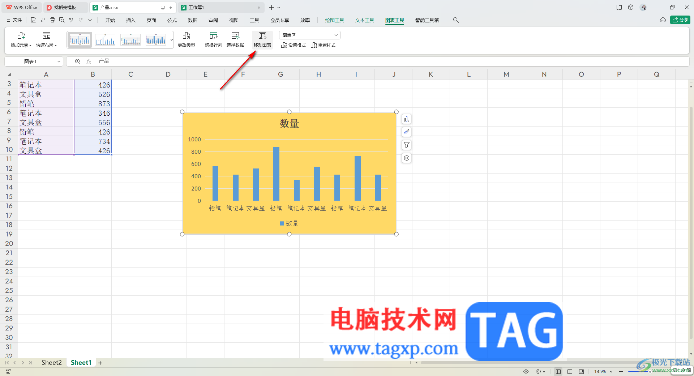
Task: Open the Start (开始) ribbon tab
Action: pos(110,20)
